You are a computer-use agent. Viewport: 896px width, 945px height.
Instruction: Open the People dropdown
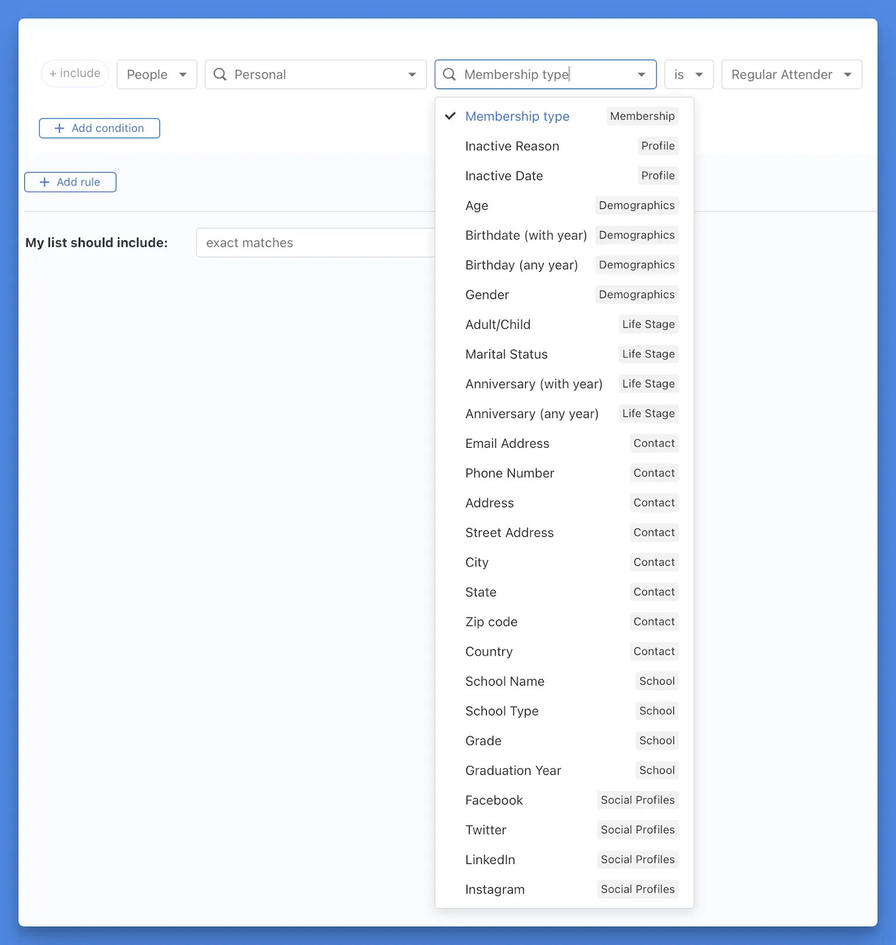[156, 74]
